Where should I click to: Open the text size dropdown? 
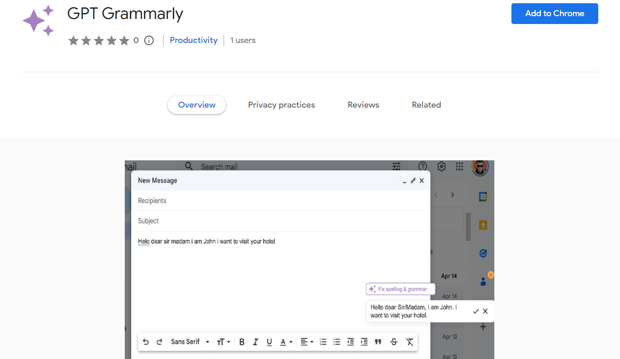[x=223, y=342]
